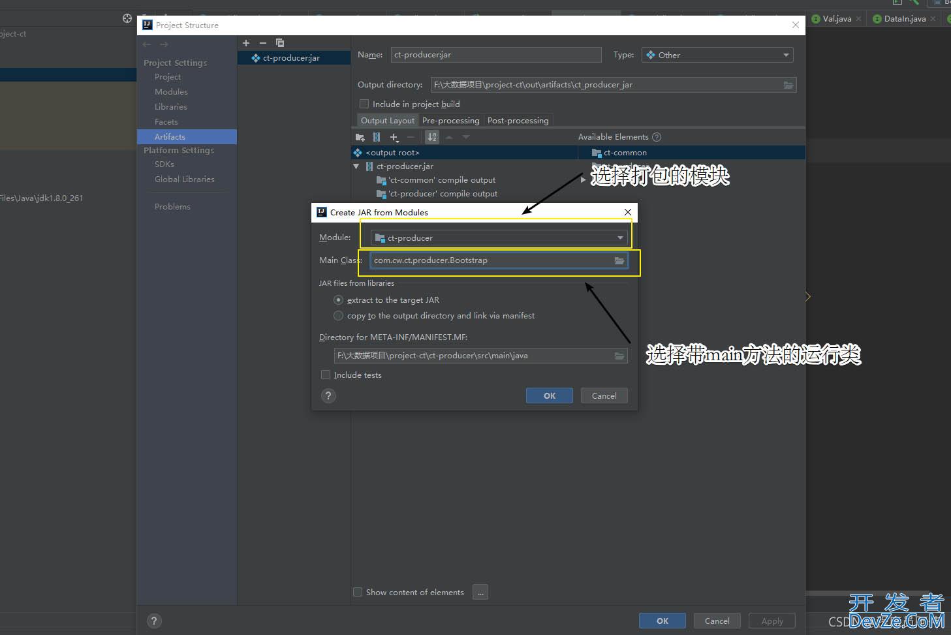Create an archive in the output layout
The width and height of the screenshot is (951, 635).
pyautogui.click(x=377, y=137)
